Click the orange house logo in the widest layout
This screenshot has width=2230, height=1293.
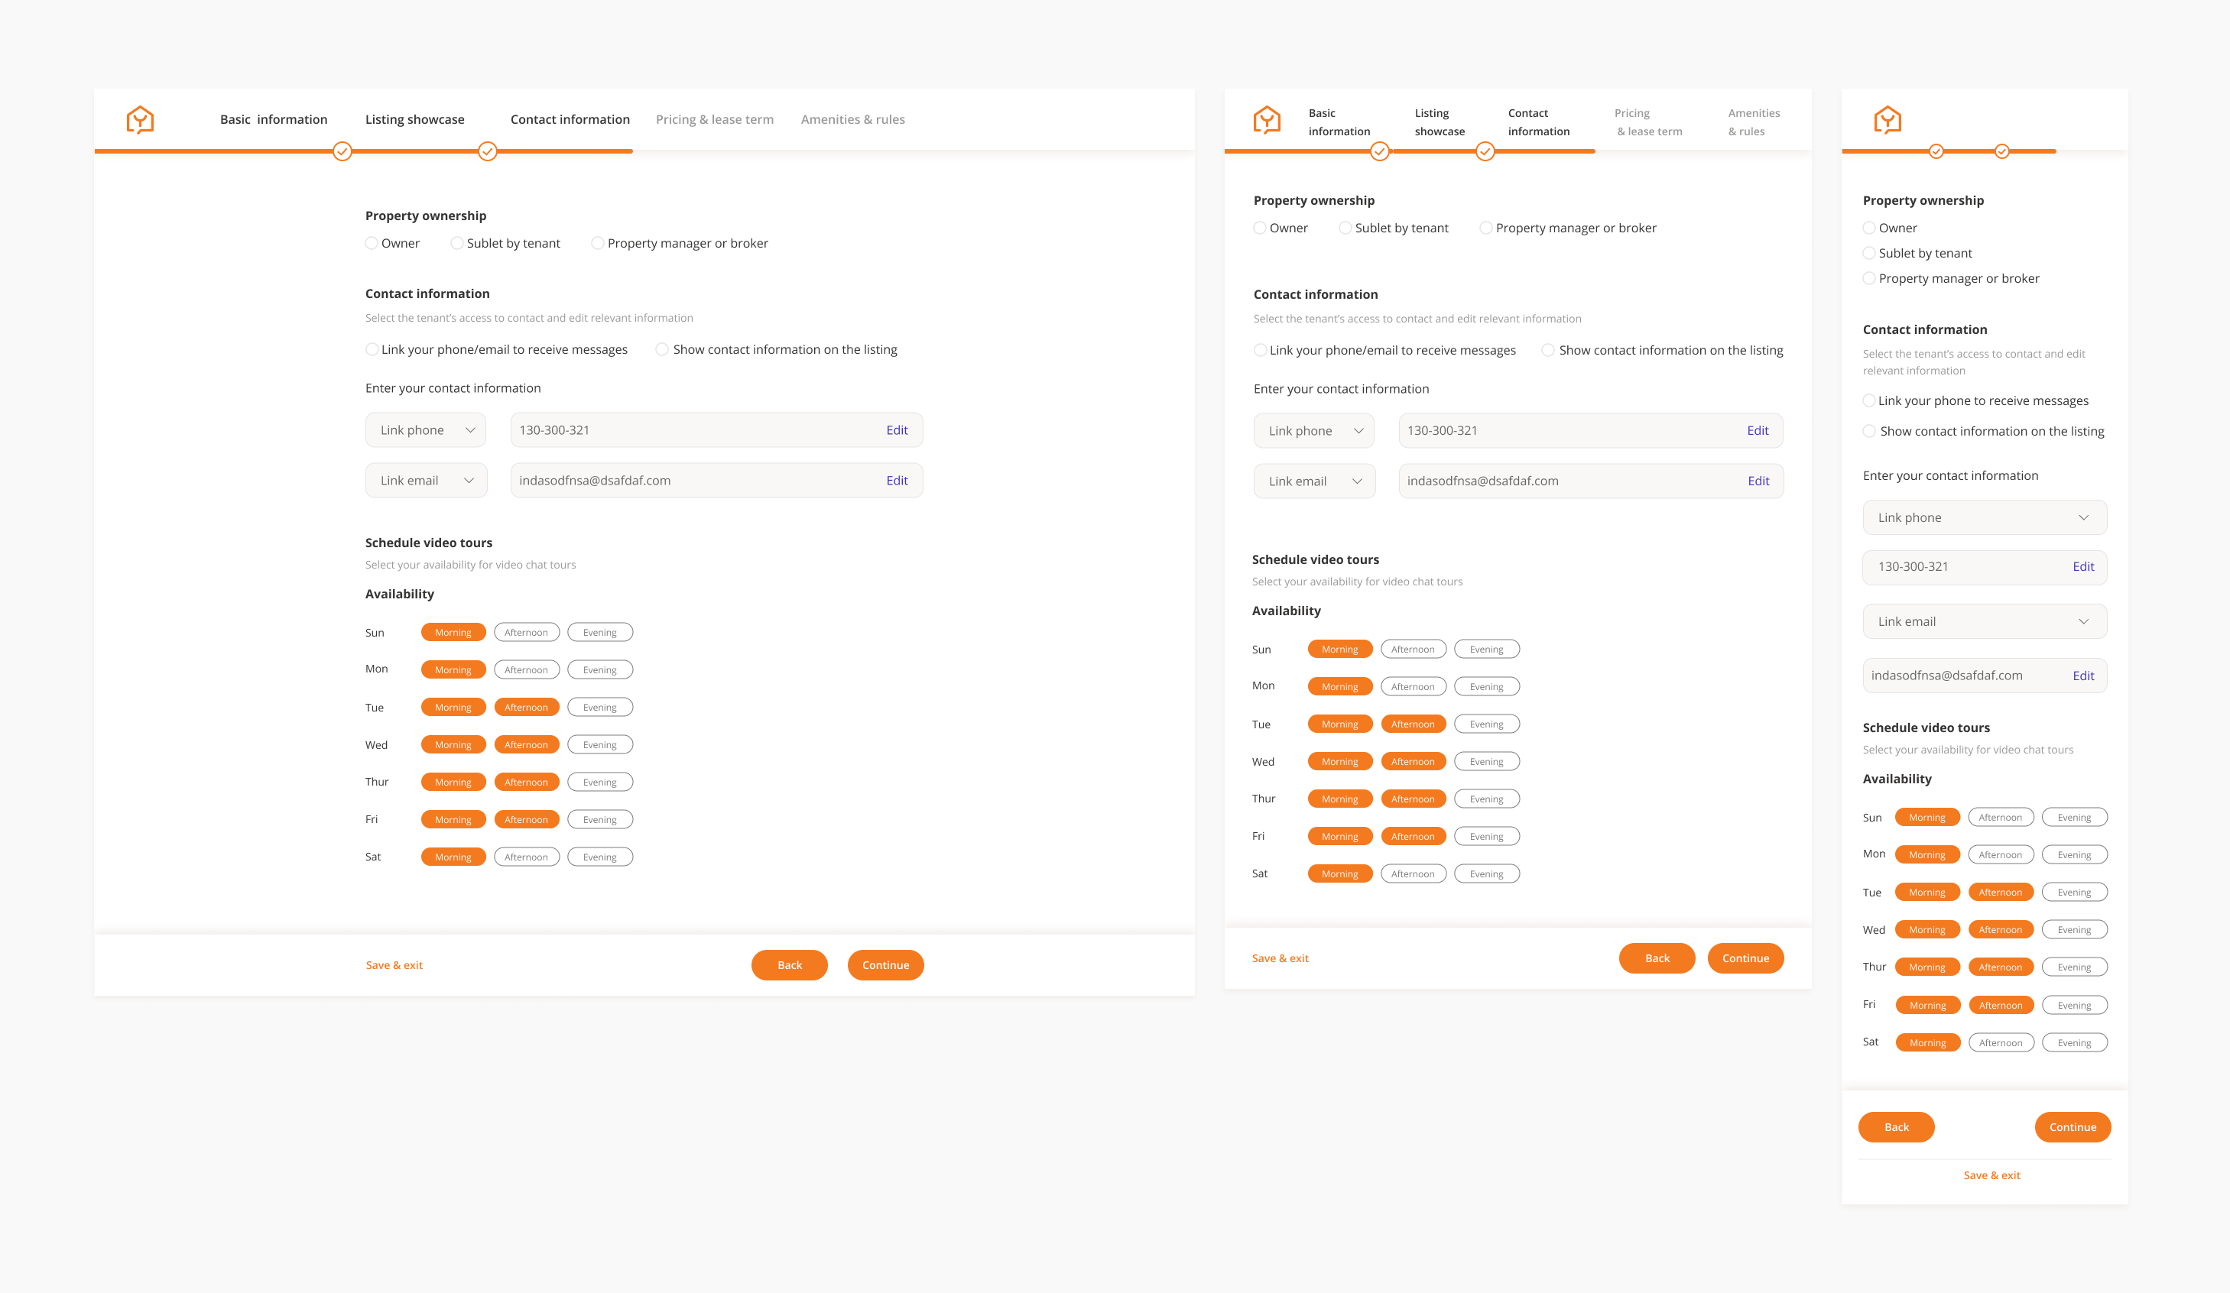(140, 119)
